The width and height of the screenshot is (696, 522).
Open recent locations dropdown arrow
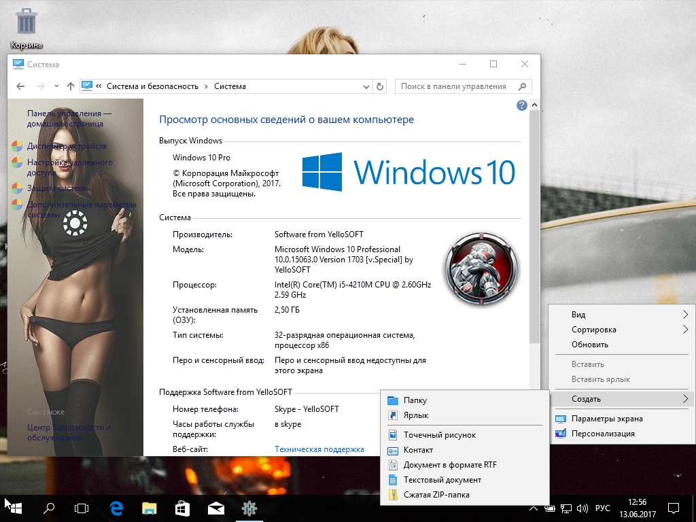[56, 86]
